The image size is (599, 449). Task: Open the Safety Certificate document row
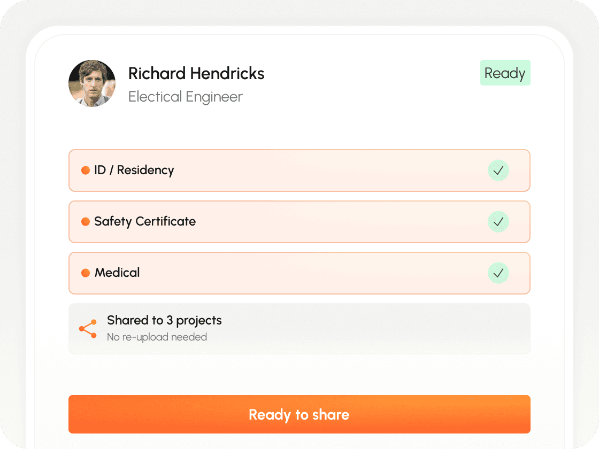(x=299, y=222)
